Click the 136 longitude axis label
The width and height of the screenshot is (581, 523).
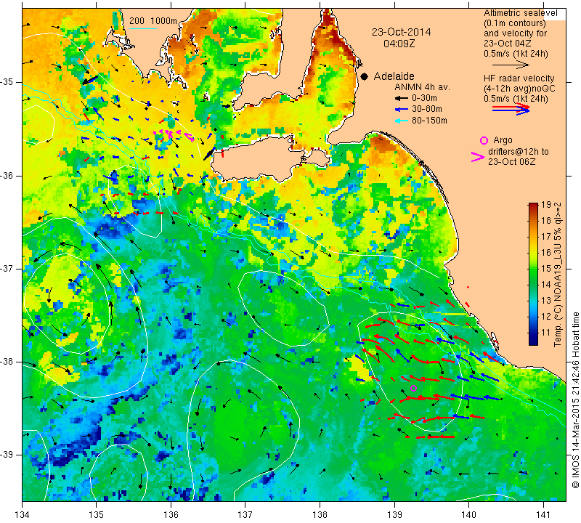[171, 515]
